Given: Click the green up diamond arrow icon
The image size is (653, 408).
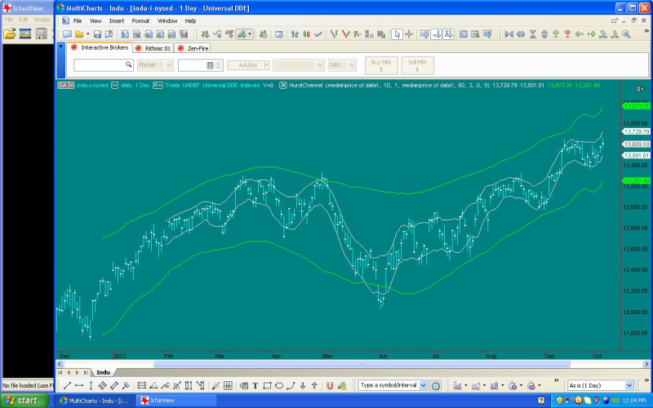Looking at the screenshot, I should tap(556, 34).
